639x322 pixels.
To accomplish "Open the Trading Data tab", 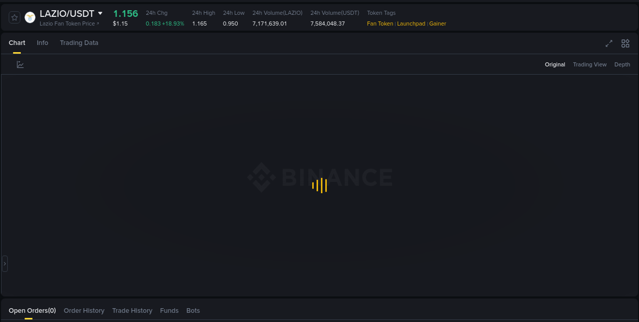I will coord(79,43).
